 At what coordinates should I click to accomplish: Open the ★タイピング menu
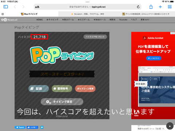[x=52, y=20]
